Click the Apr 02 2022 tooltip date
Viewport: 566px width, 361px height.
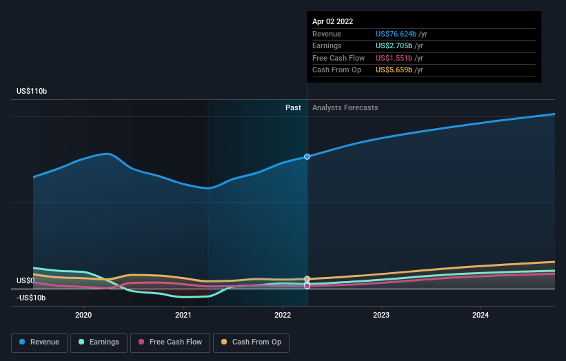coord(332,21)
